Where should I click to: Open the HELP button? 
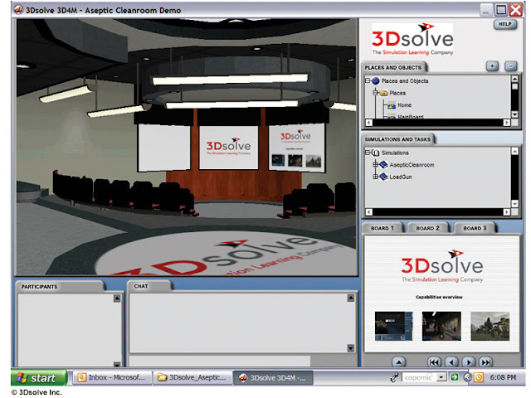(x=505, y=24)
